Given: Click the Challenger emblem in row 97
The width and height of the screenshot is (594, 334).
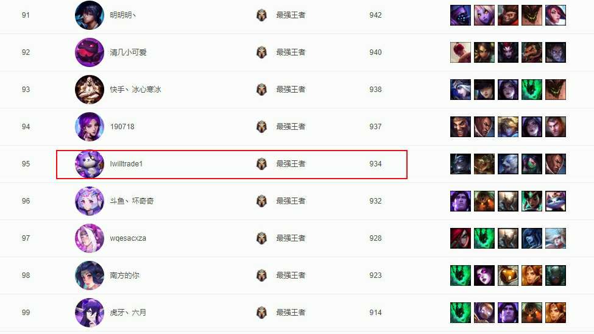Looking at the screenshot, I should [x=261, y=238].
